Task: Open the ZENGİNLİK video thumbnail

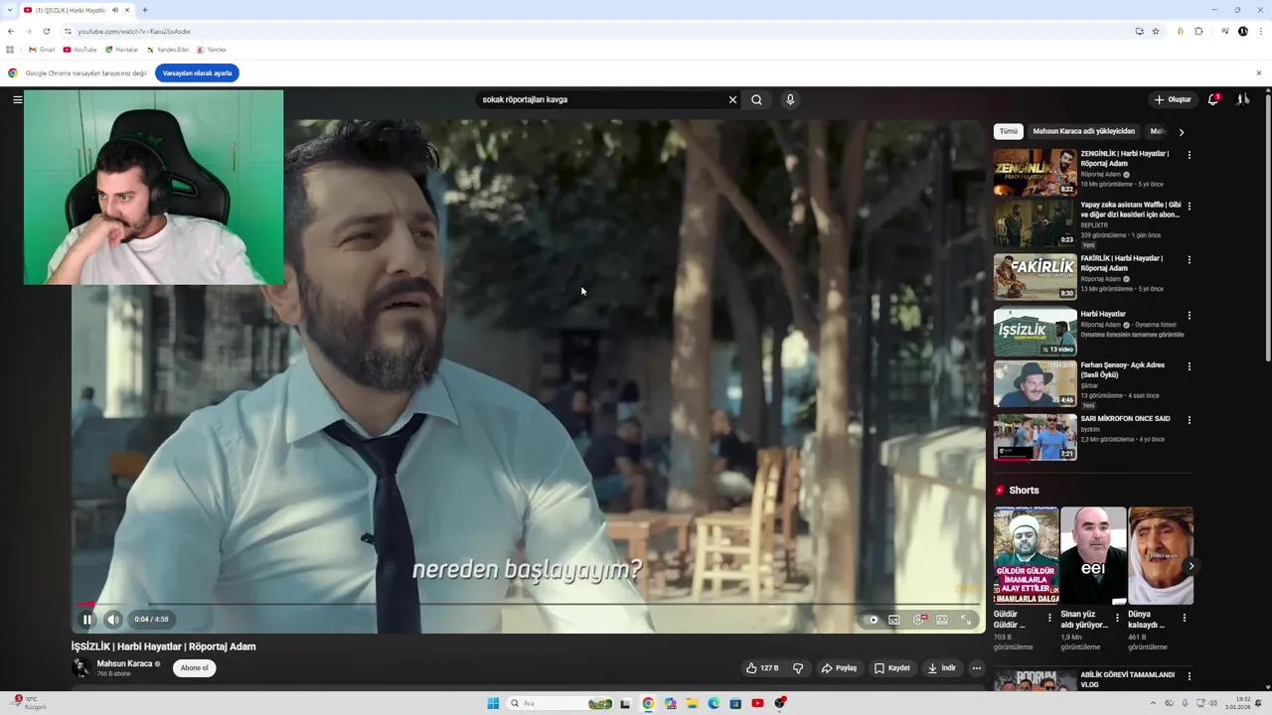Action: (x=1034, y=172)
